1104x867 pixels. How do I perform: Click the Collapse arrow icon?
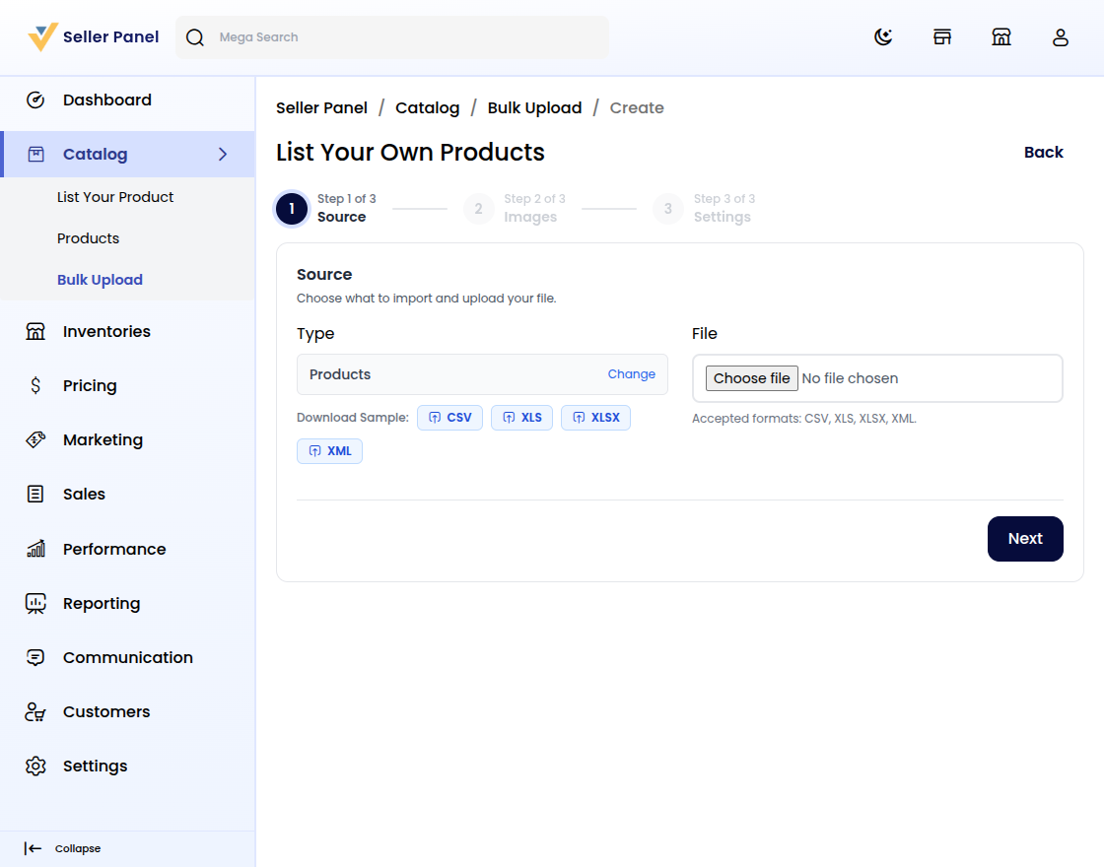[x=34, y=848]
